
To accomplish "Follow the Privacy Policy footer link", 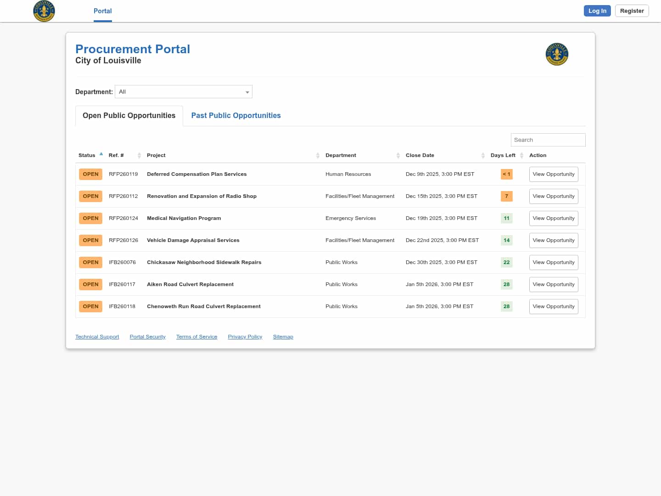I will [245, 337].
